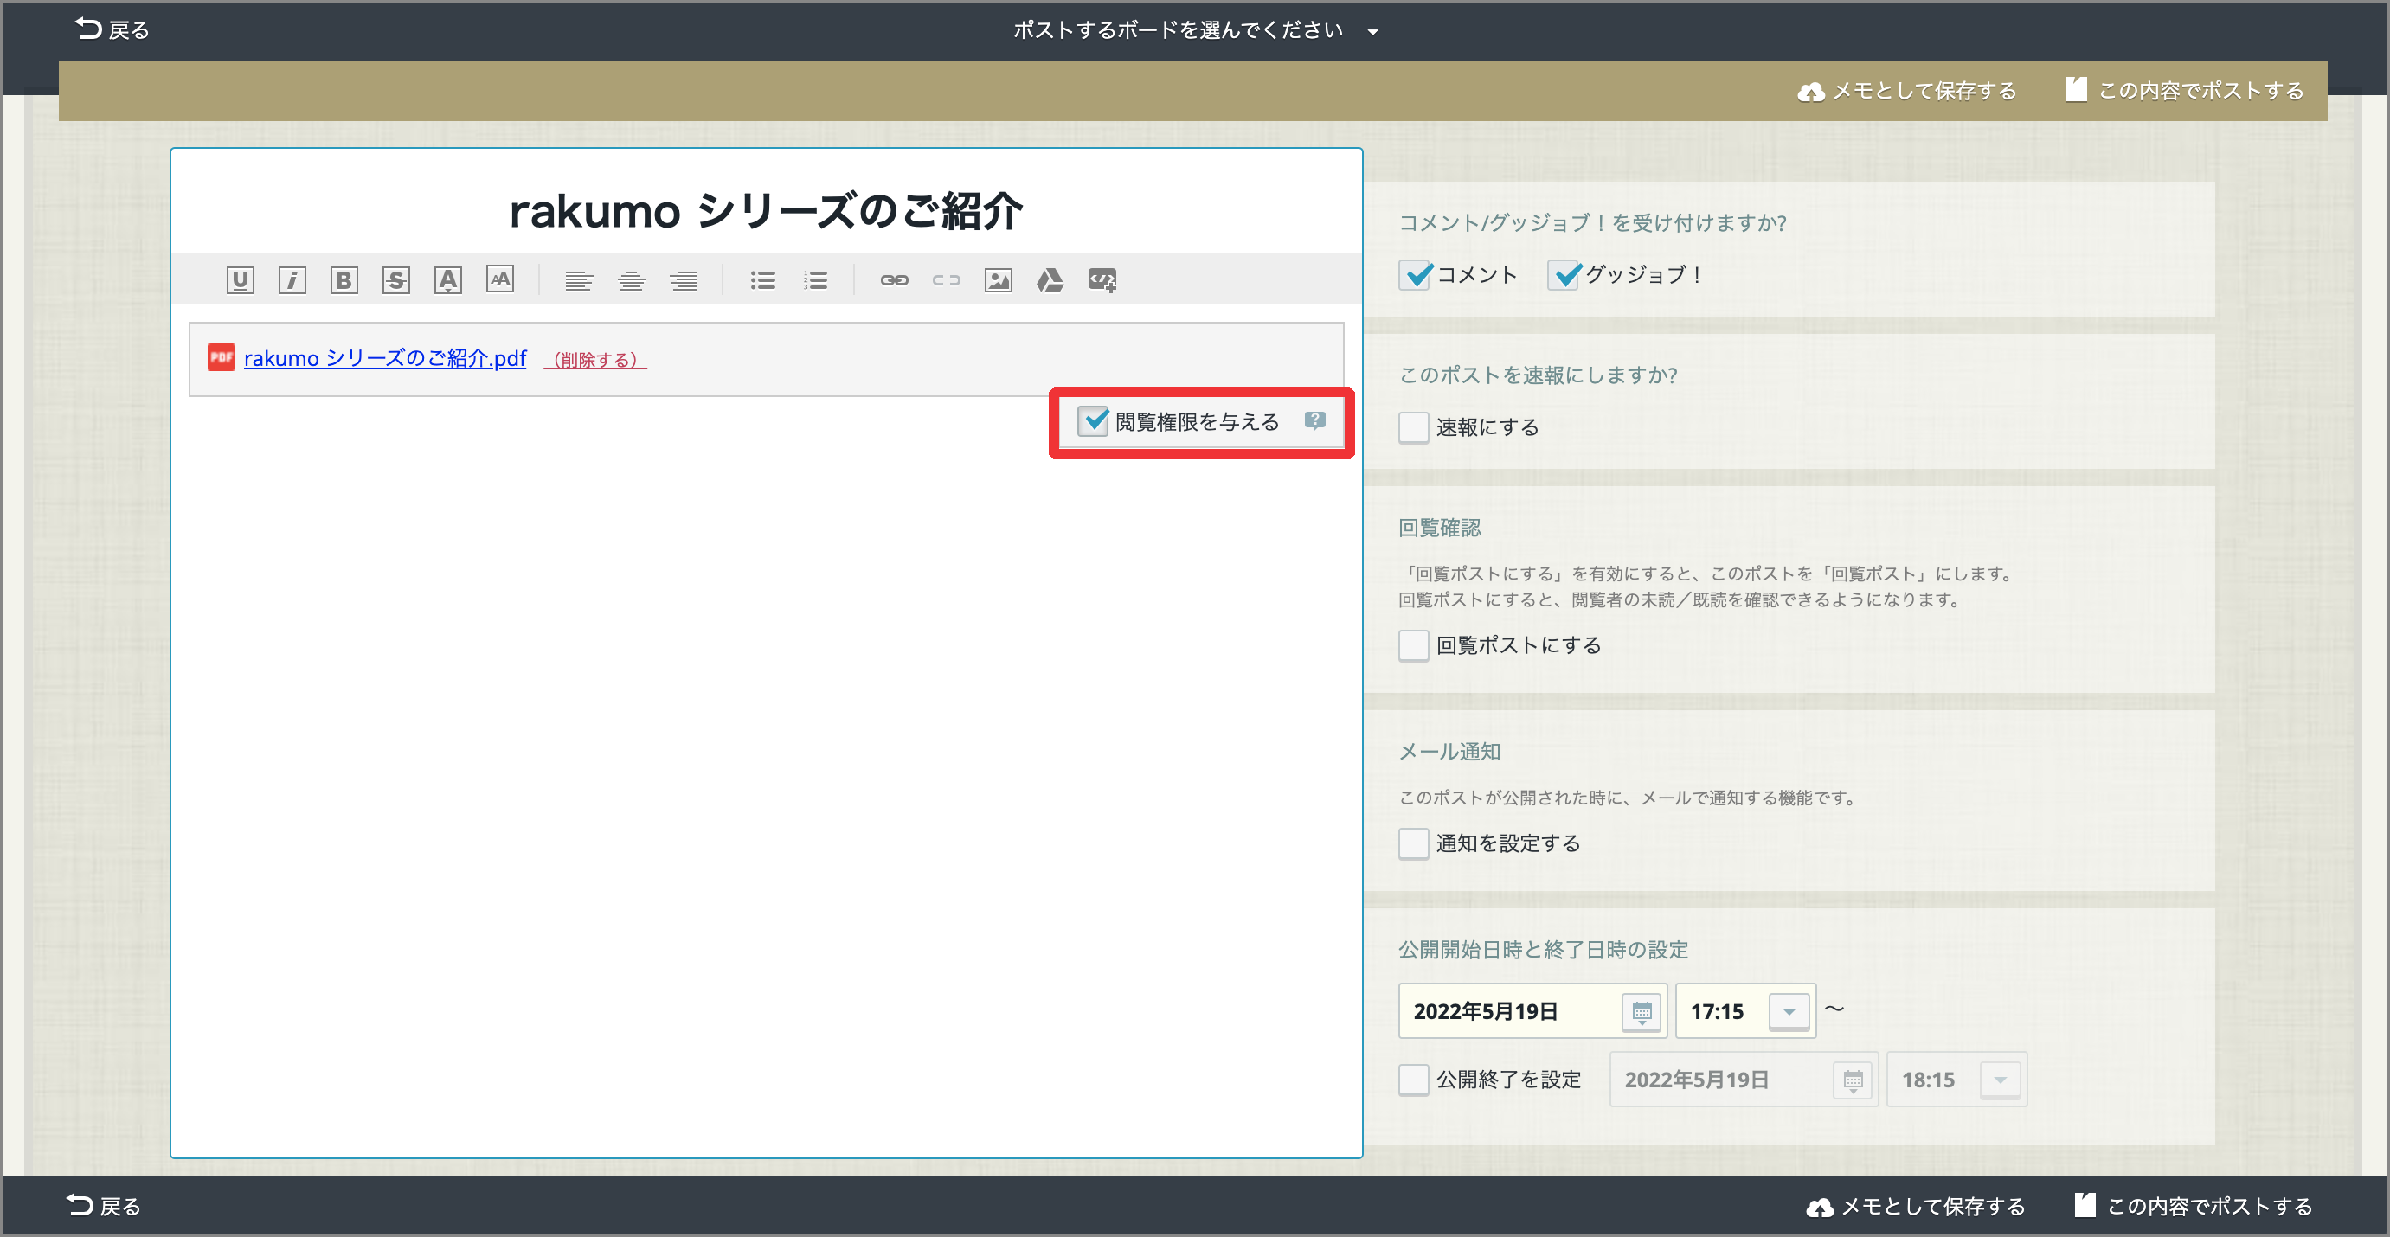Uncheck the コメント checkbox
2390x1237 pixels.
1415,274
